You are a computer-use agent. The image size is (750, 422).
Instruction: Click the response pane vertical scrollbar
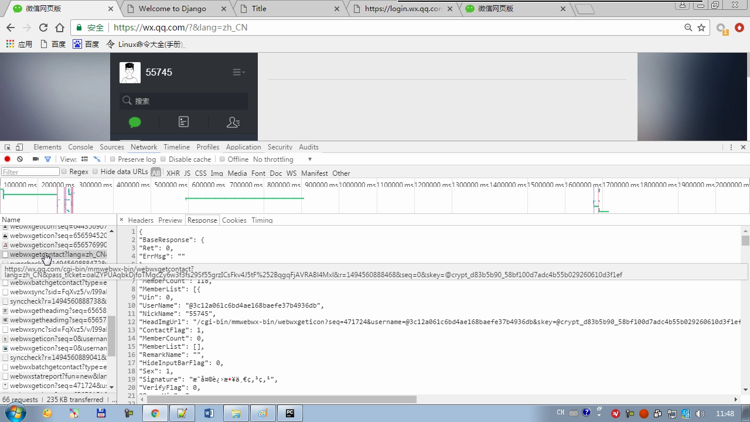pos(745,241)
